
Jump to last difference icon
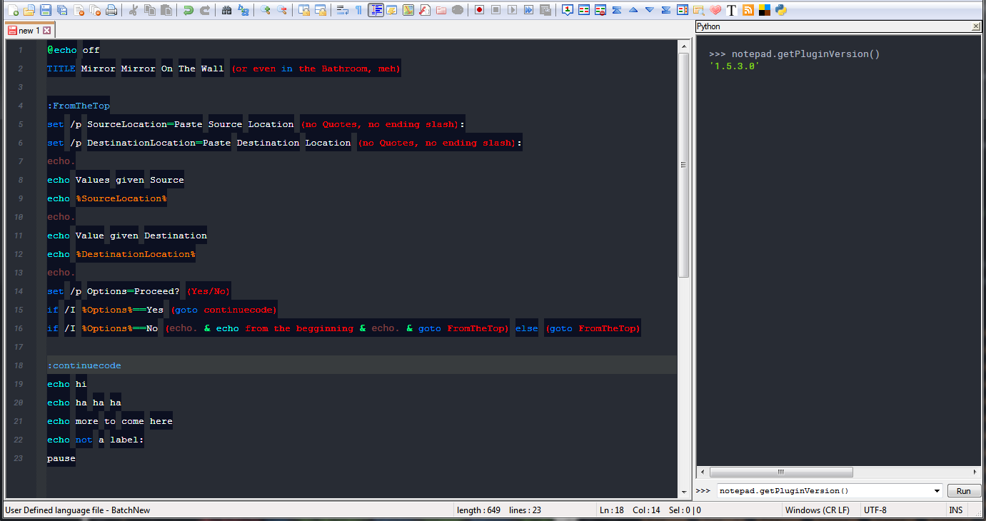coord(666,10)
